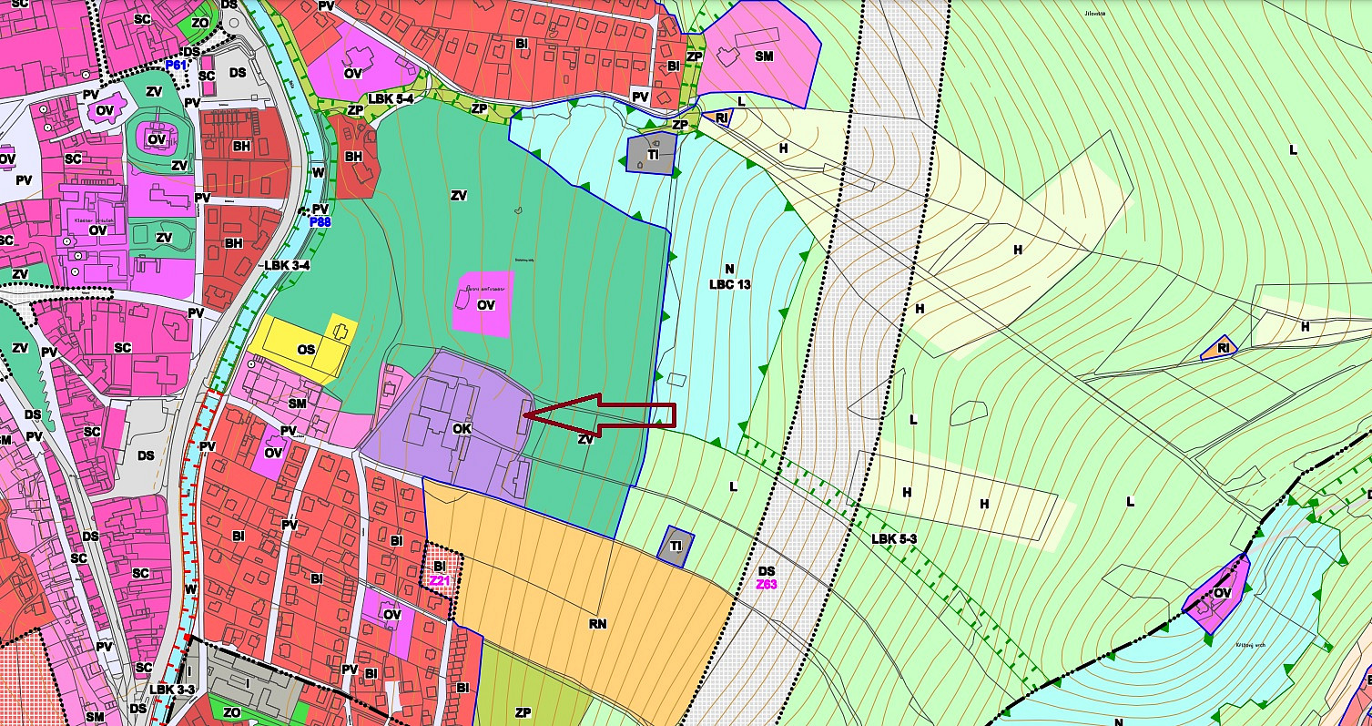Select the magenta Z63 label
Image resolution: width=1372 pixels, height=726 pixels.
[767, 584]
